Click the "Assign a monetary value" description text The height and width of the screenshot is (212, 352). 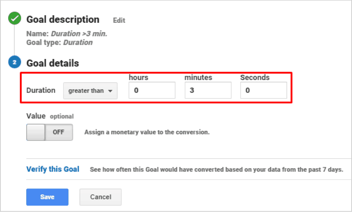point(147,132)
